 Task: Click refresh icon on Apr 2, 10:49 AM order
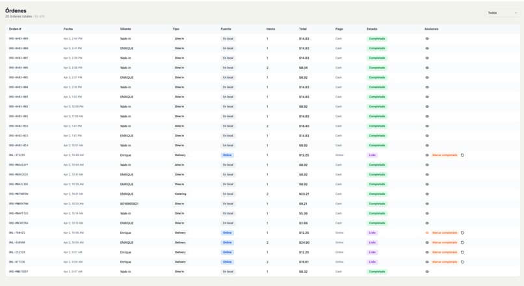[x=462, y=155]
